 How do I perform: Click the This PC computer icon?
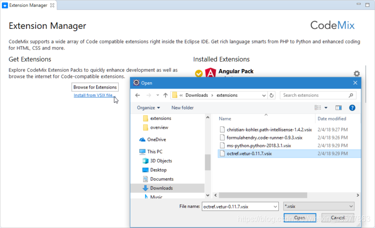click(x=142, y=152)
